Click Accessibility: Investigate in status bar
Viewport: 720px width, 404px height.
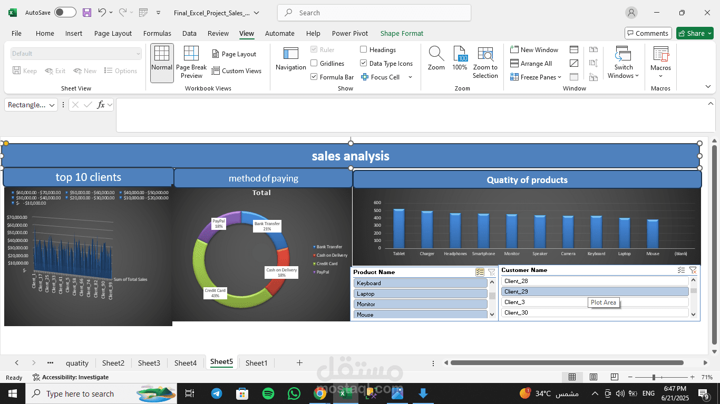point(71,377)
